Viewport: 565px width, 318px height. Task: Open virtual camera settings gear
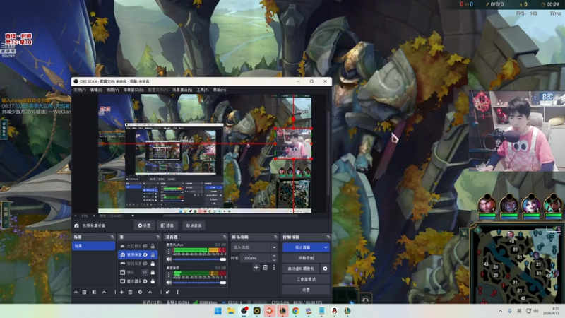coord(325,269)
